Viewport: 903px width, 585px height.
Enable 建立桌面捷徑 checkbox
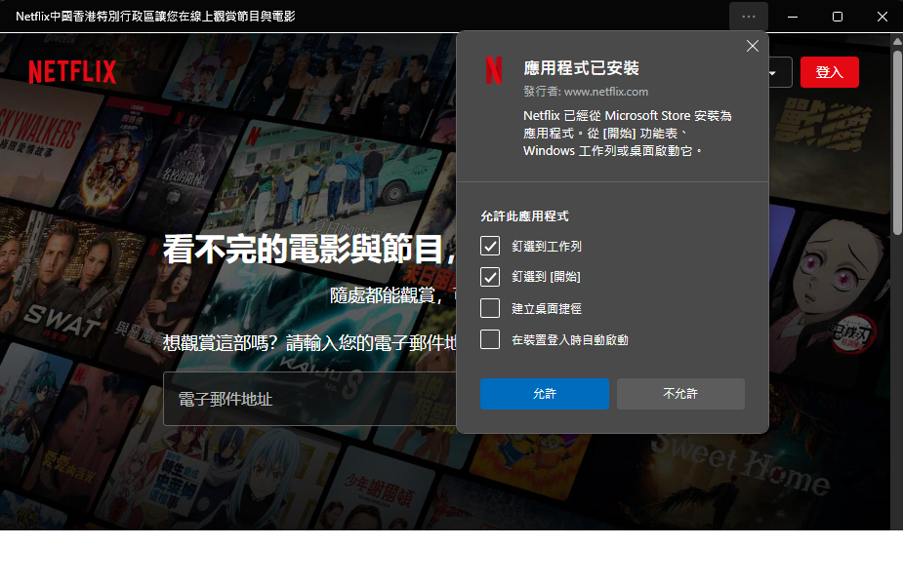[490, 308]
